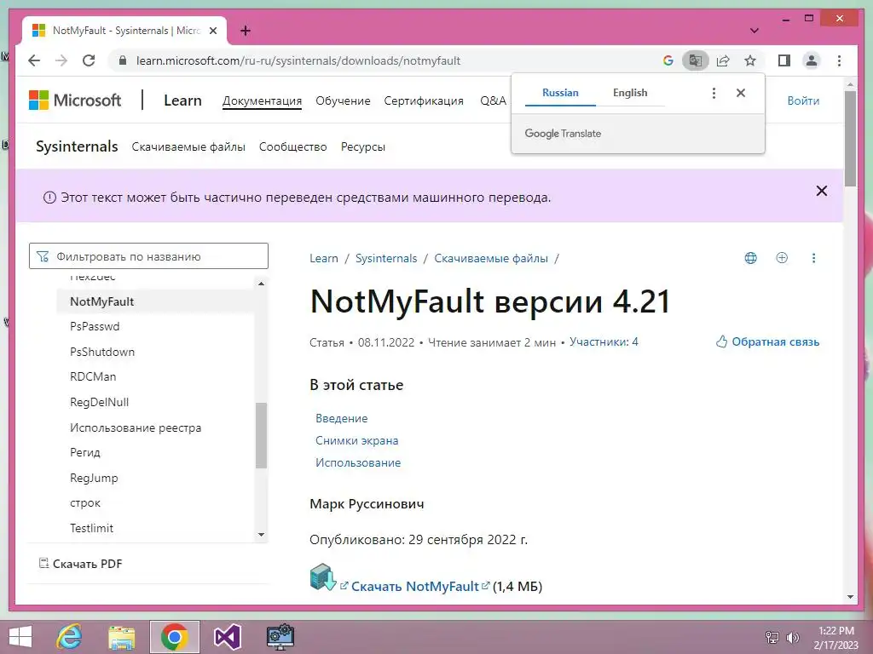Open the Обучение menu item
Image resolution: width=873 pixels, height=654 pixels.
click(x=343, y=100)
